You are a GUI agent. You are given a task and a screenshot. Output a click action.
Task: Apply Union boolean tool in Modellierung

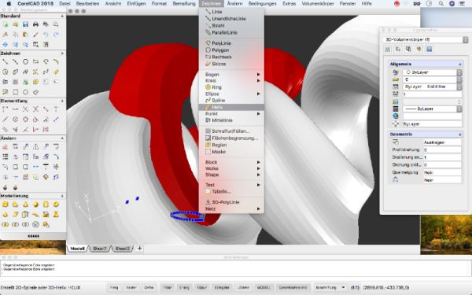coord(6,224)
